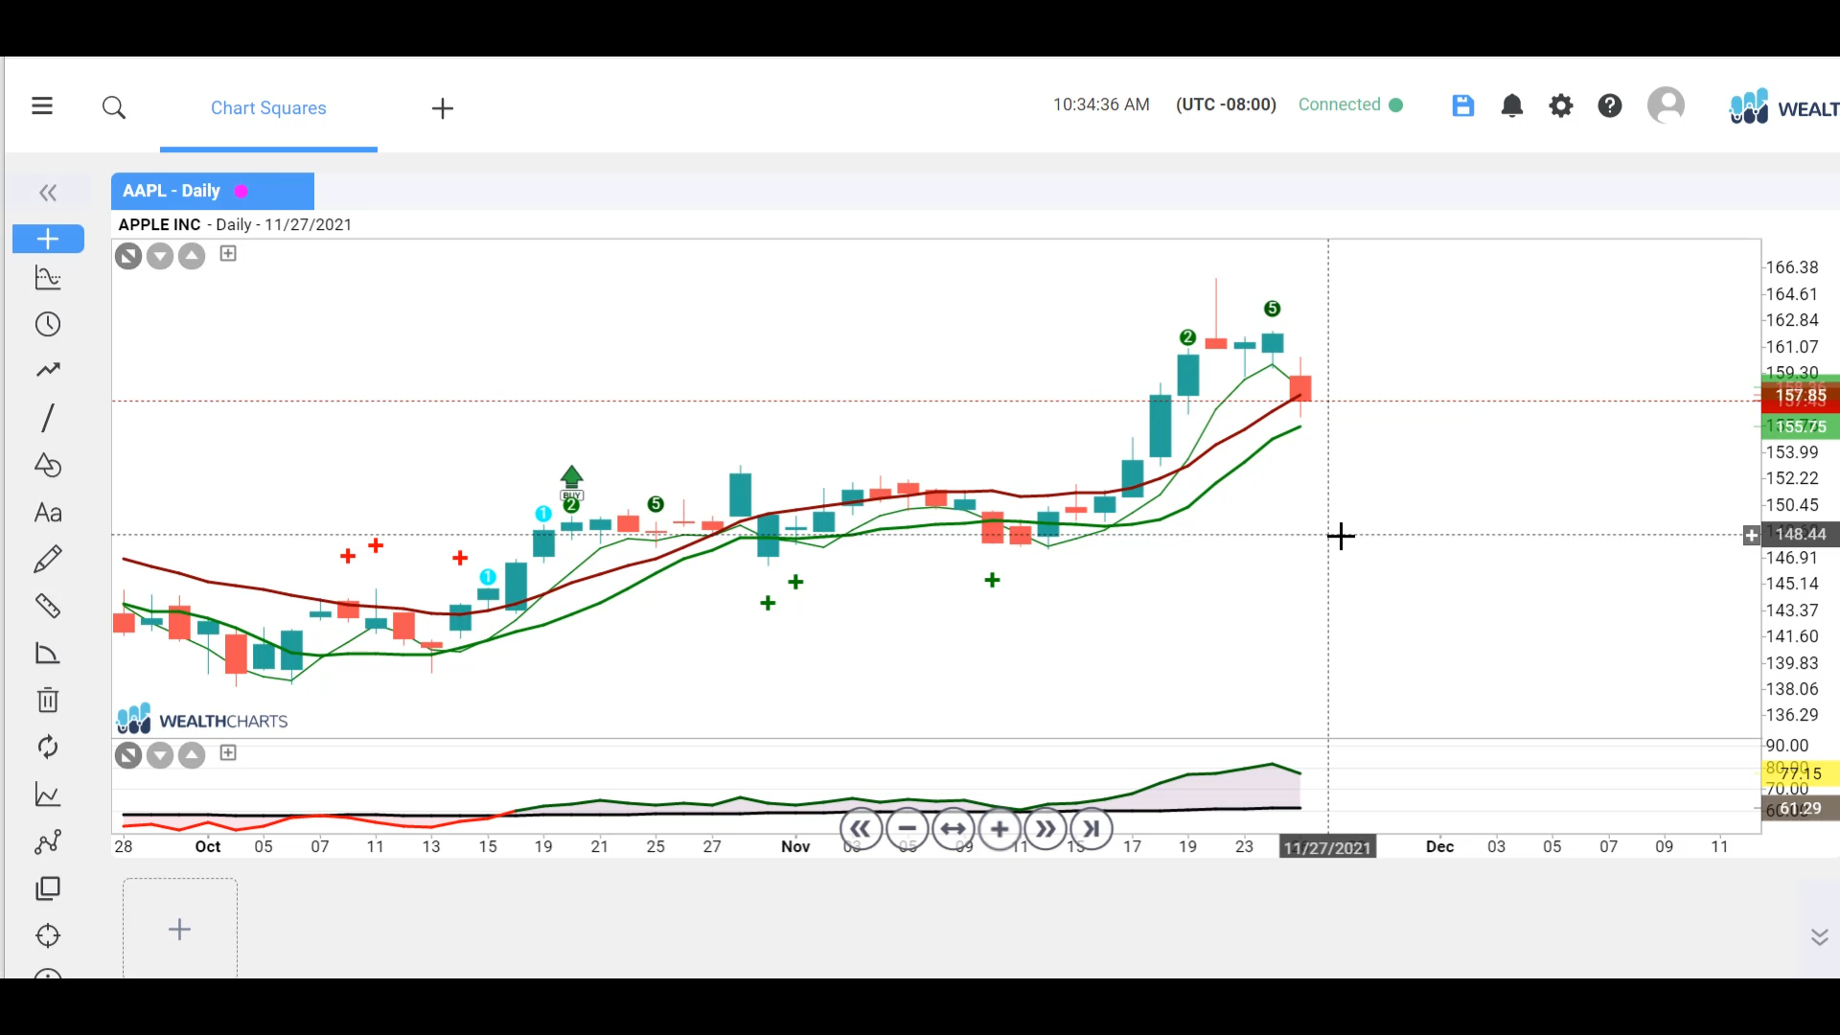The image size is (1840, 1035).
Task: Select the connected nodes path tool
Action: (48, 841)
